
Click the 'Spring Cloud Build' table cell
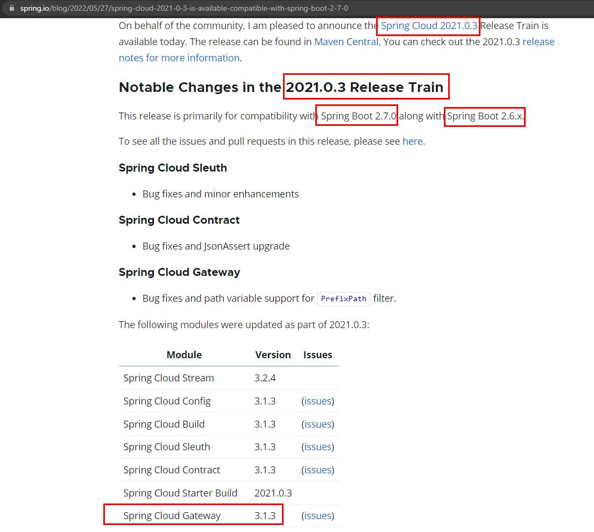coord(164,424)
